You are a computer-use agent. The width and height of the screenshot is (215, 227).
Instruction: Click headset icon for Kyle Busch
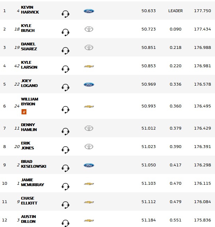point(65,32)
